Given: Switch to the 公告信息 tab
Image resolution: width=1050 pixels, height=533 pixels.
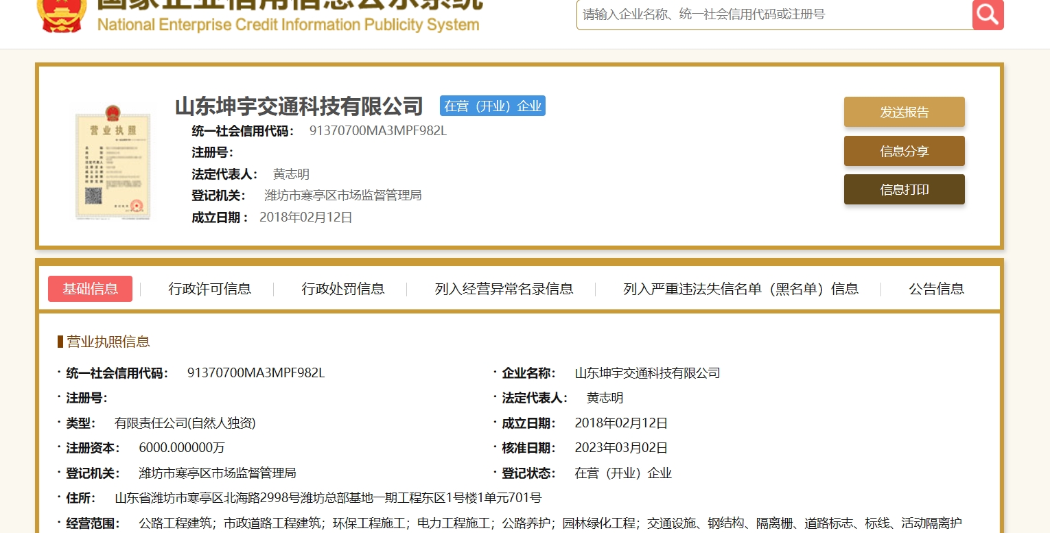Looking at the screenshot, I should point(936,289).
